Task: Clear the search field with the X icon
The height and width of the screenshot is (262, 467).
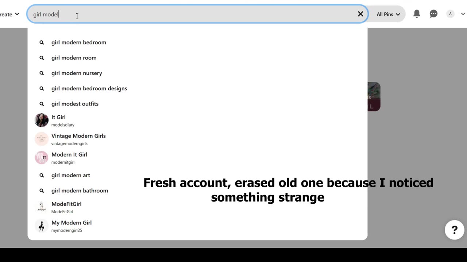Action: coord(360,14)
